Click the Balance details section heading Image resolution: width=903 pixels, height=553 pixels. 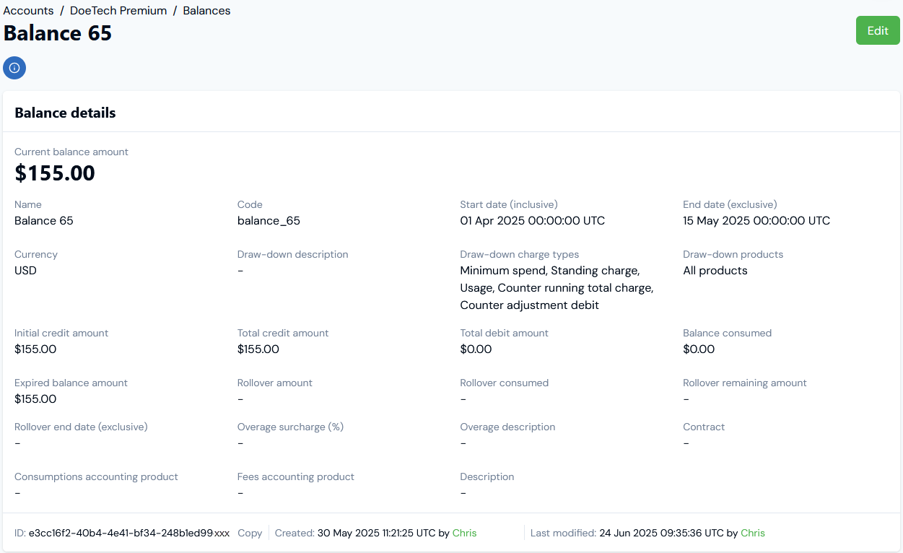(65, 113)
